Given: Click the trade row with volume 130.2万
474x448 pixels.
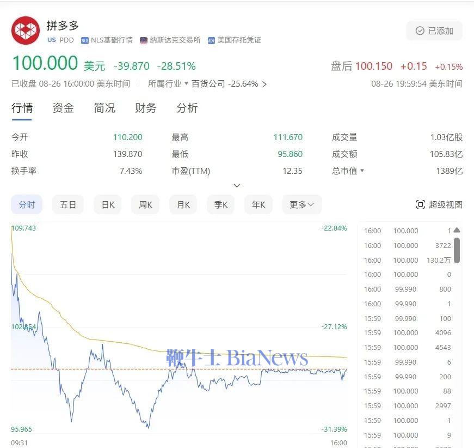Looking at the screenshot, I should coord(407,260).
